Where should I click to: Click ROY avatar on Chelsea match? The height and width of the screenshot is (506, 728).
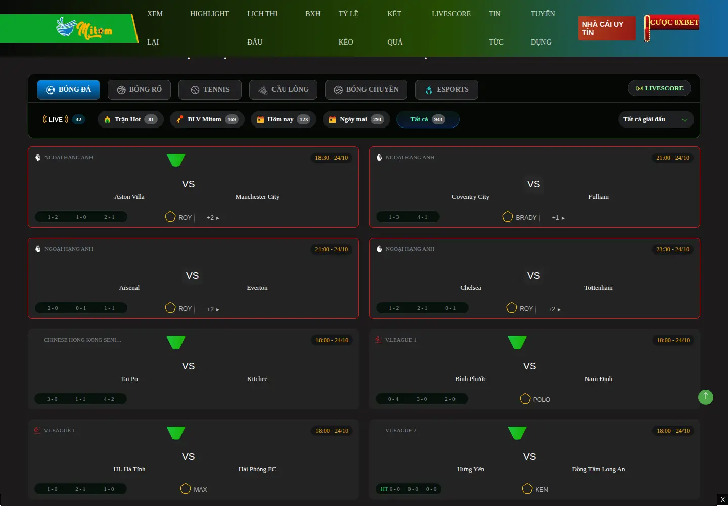512,308
